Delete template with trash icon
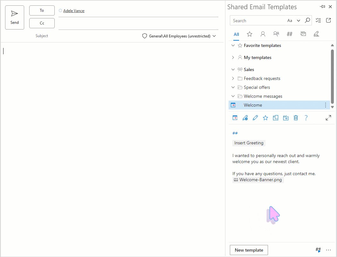The image size is (337, 257). pyautogui.click(x=296, y=118)
